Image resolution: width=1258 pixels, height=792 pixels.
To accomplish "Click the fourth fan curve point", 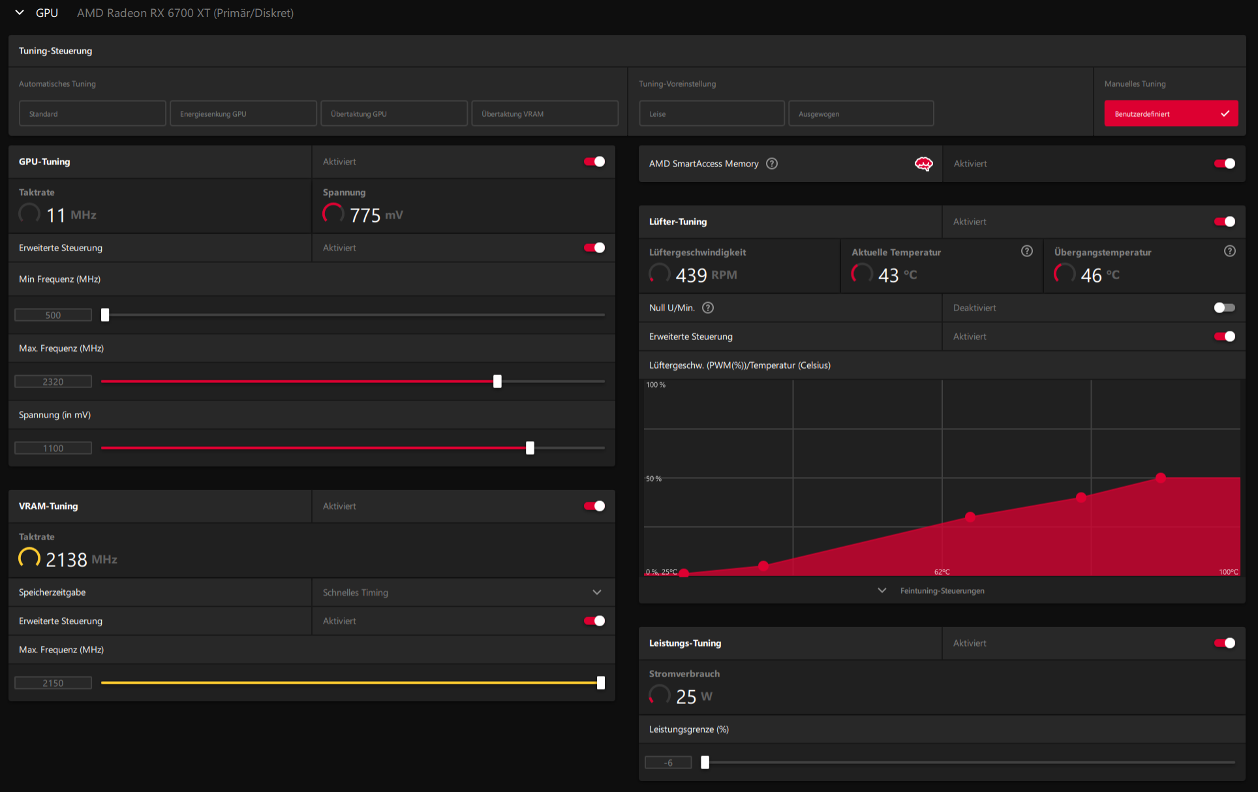I will point(1081,497).
